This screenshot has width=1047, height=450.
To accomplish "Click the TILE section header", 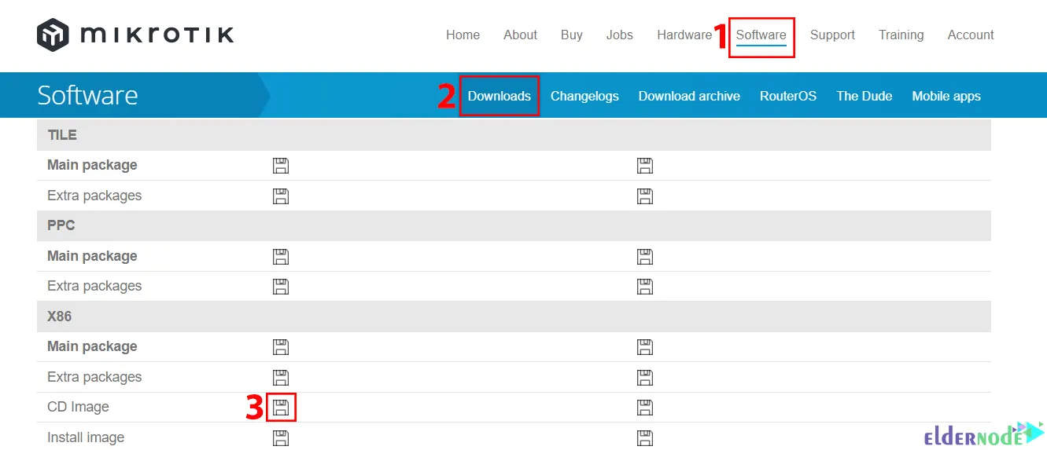I will coord(514,135).
